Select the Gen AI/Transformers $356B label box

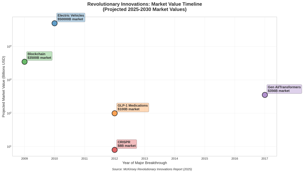click(x=284, y=89)
